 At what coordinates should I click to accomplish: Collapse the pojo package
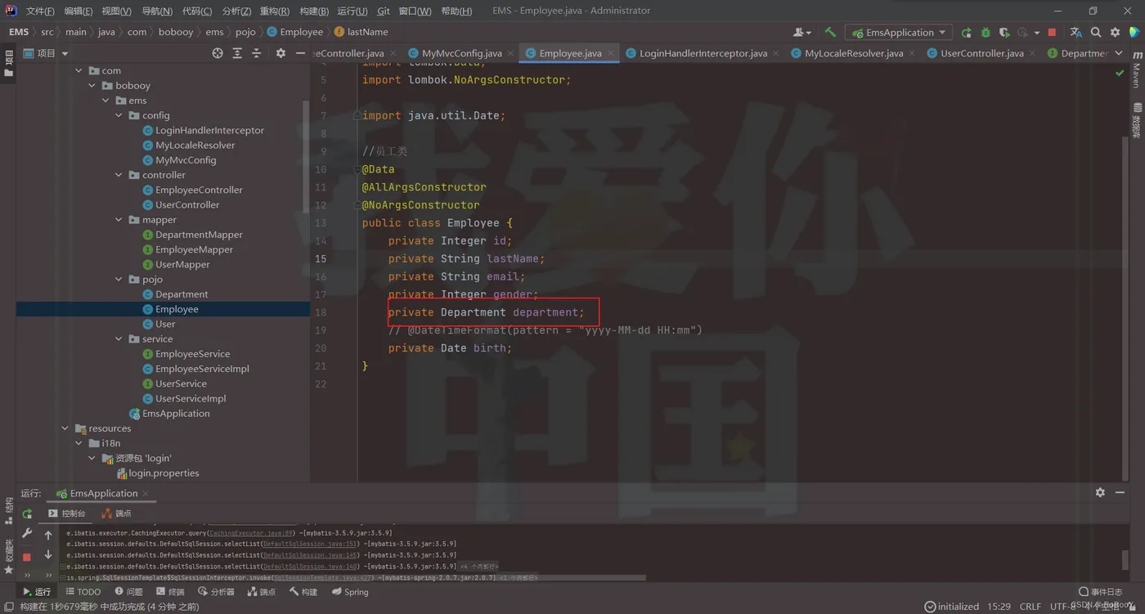click(x=119, y=280)
